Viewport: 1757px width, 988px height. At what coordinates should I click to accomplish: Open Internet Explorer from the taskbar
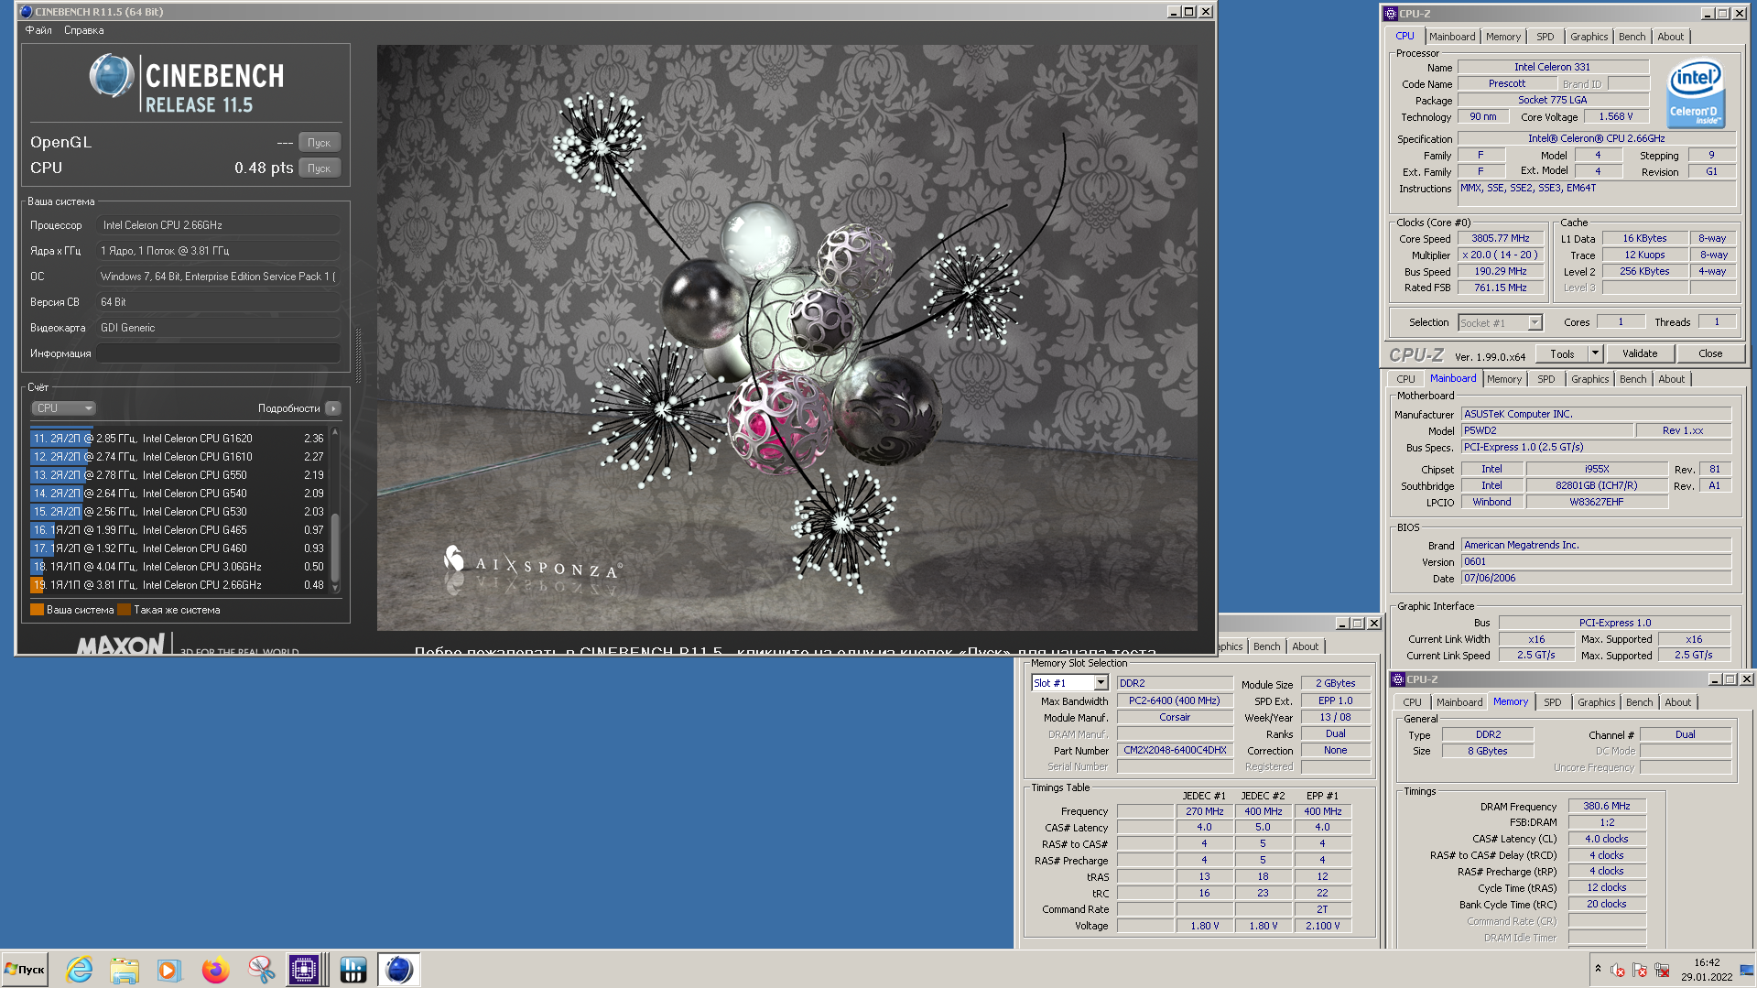point(80,970)
